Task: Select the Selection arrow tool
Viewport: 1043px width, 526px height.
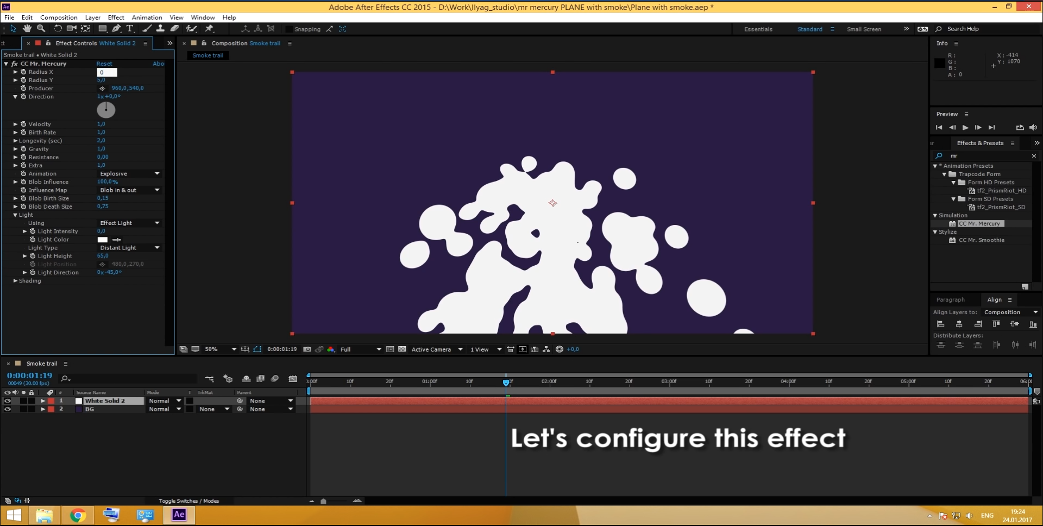Action: click(x=13, y=29)
